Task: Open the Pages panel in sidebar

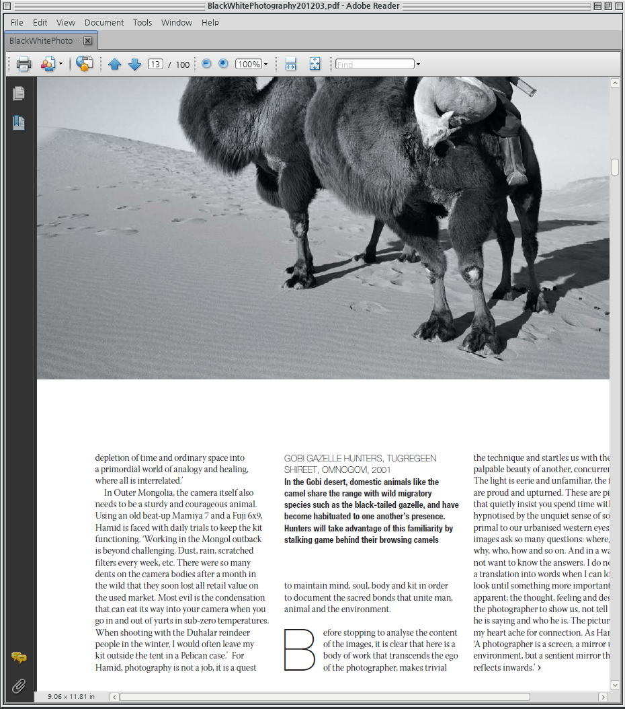Action: pyautogui.click(x=19, y=93)
